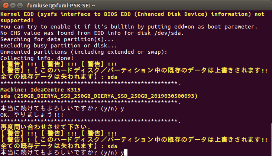The image size is (272, 156).
Task: Click 'No CHS value was found' text
Action: click(37, 33)
